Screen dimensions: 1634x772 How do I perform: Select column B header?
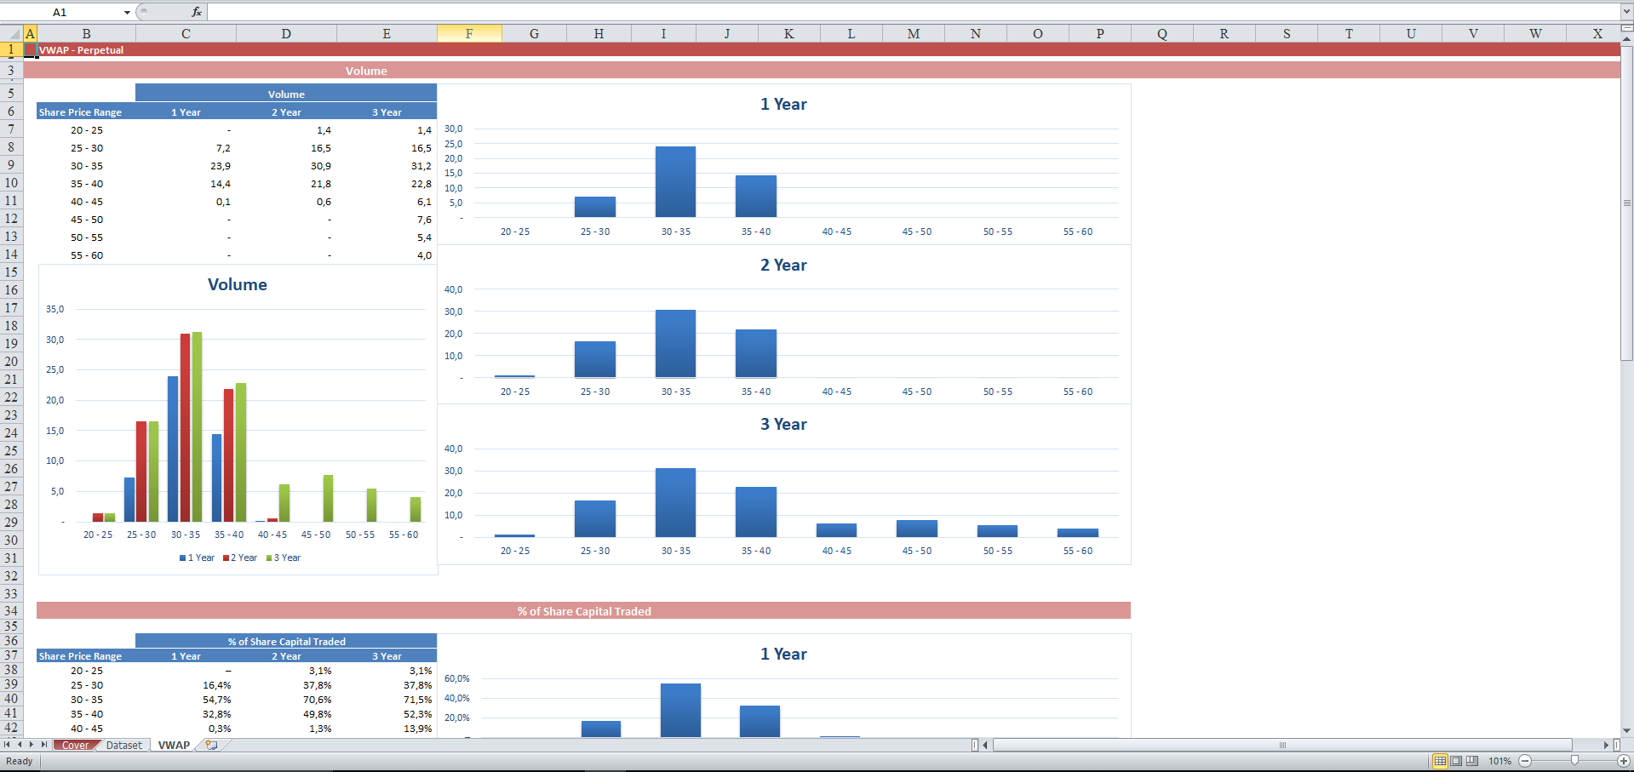coord(86,33)
